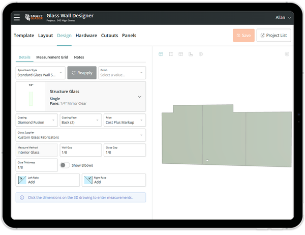Open the Glass Supplier dropdown
Image resolution: width=305 pixels, height=235 pixels.
coord(81,135)
